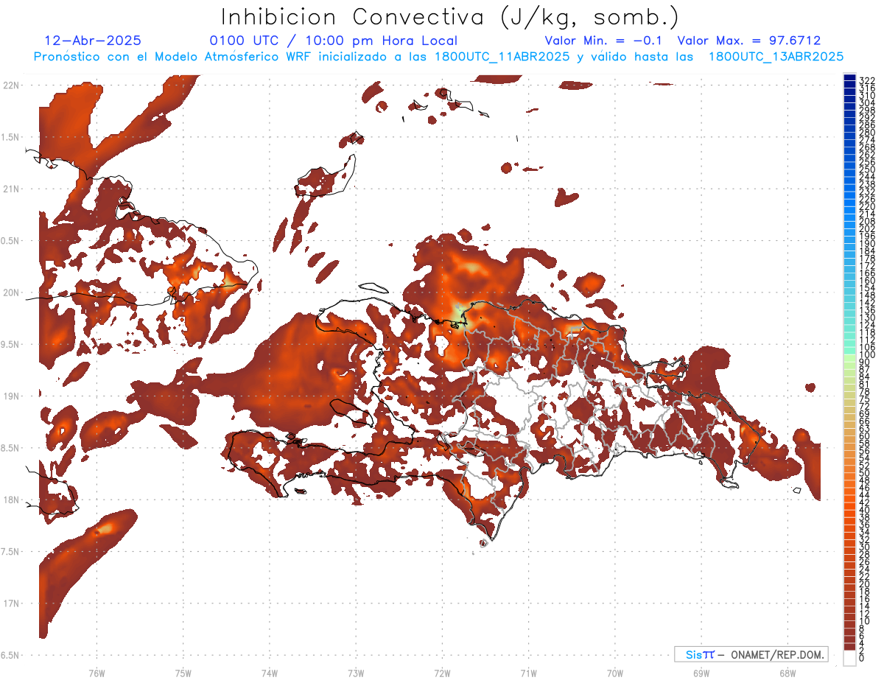Click the '74W' longitude label

point(270,673)
